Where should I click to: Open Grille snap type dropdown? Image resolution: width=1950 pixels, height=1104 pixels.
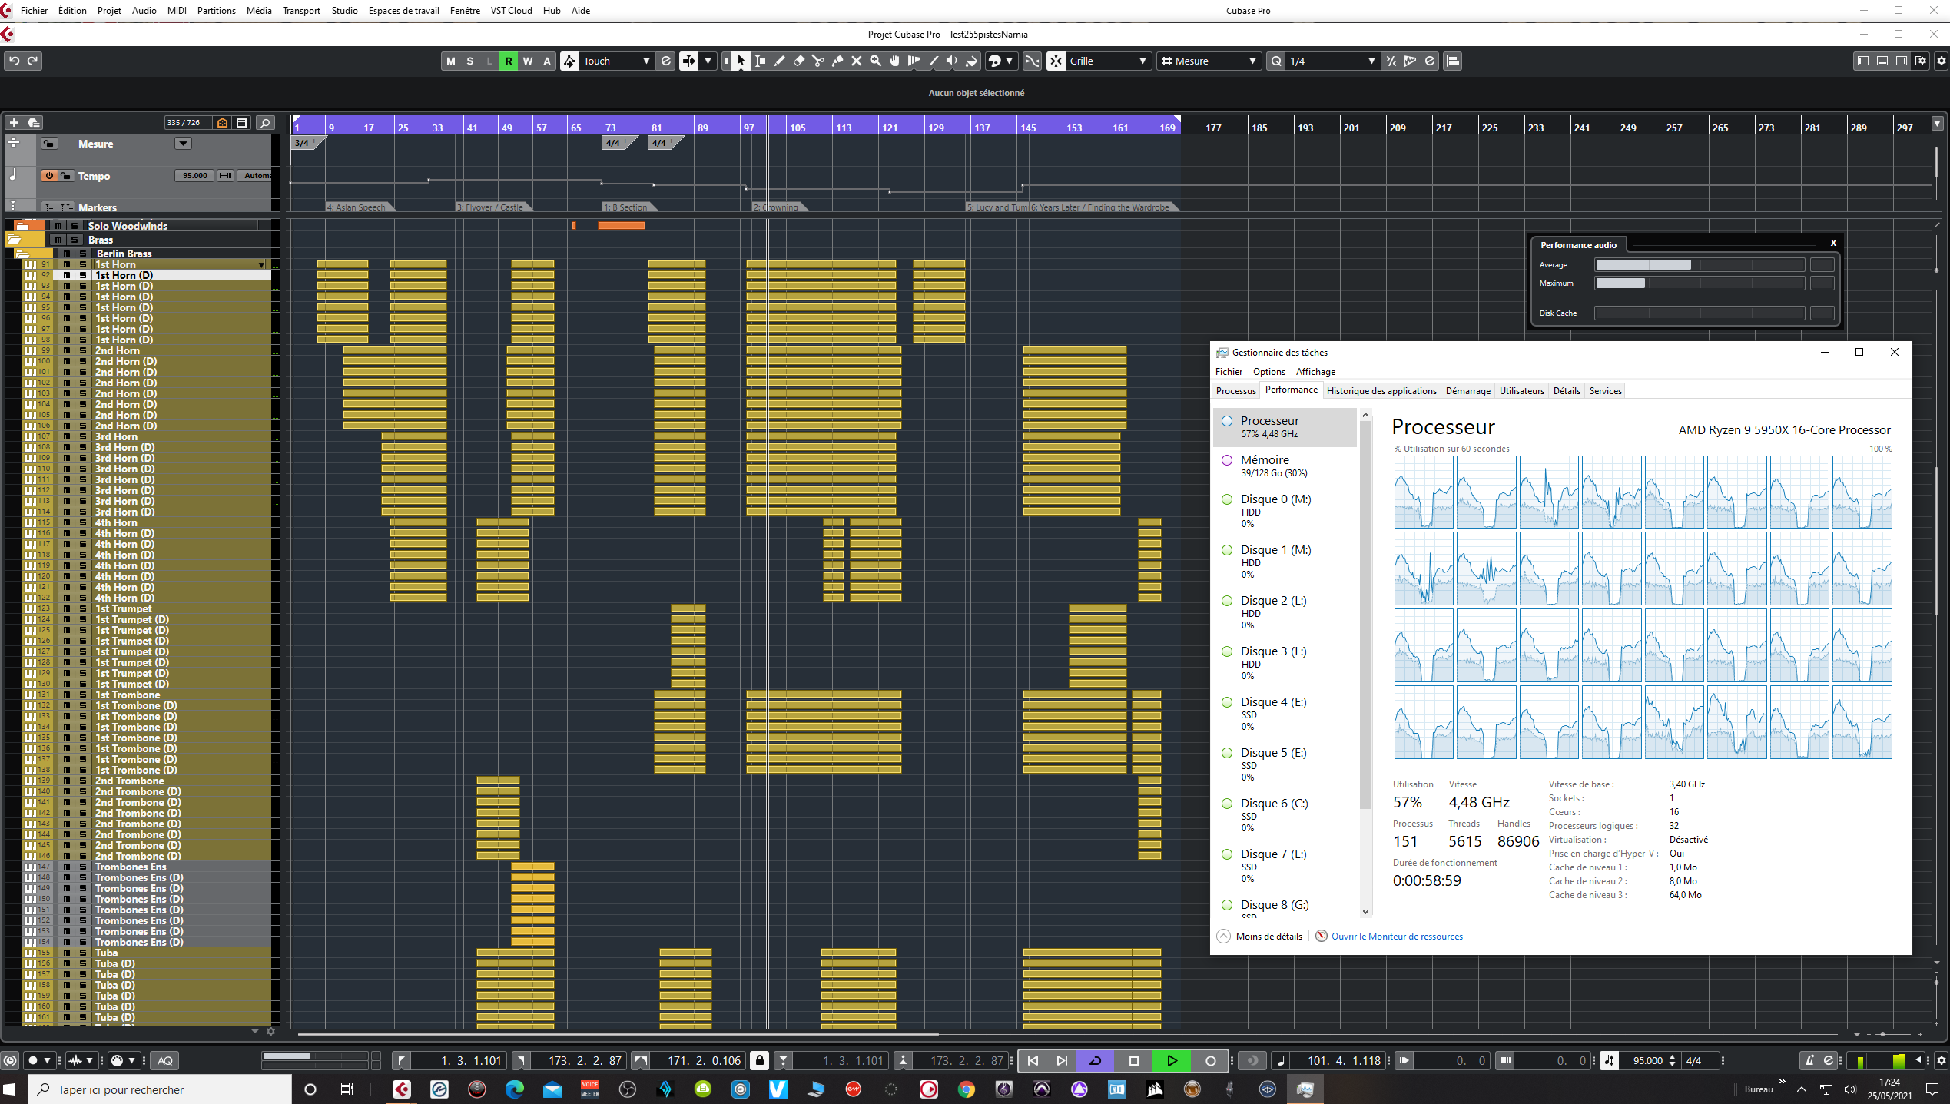(x=1108, y=61)
